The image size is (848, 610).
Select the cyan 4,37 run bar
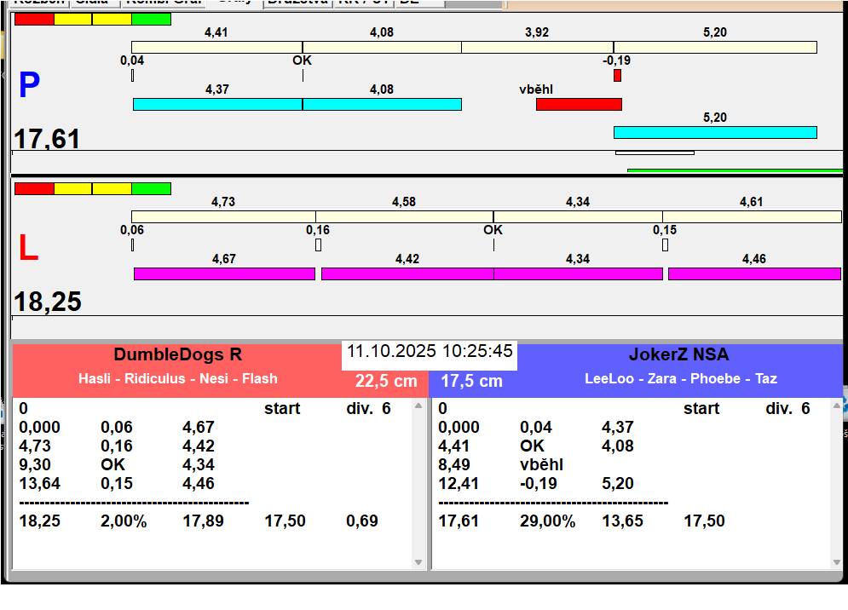click(x=217, y=105)
